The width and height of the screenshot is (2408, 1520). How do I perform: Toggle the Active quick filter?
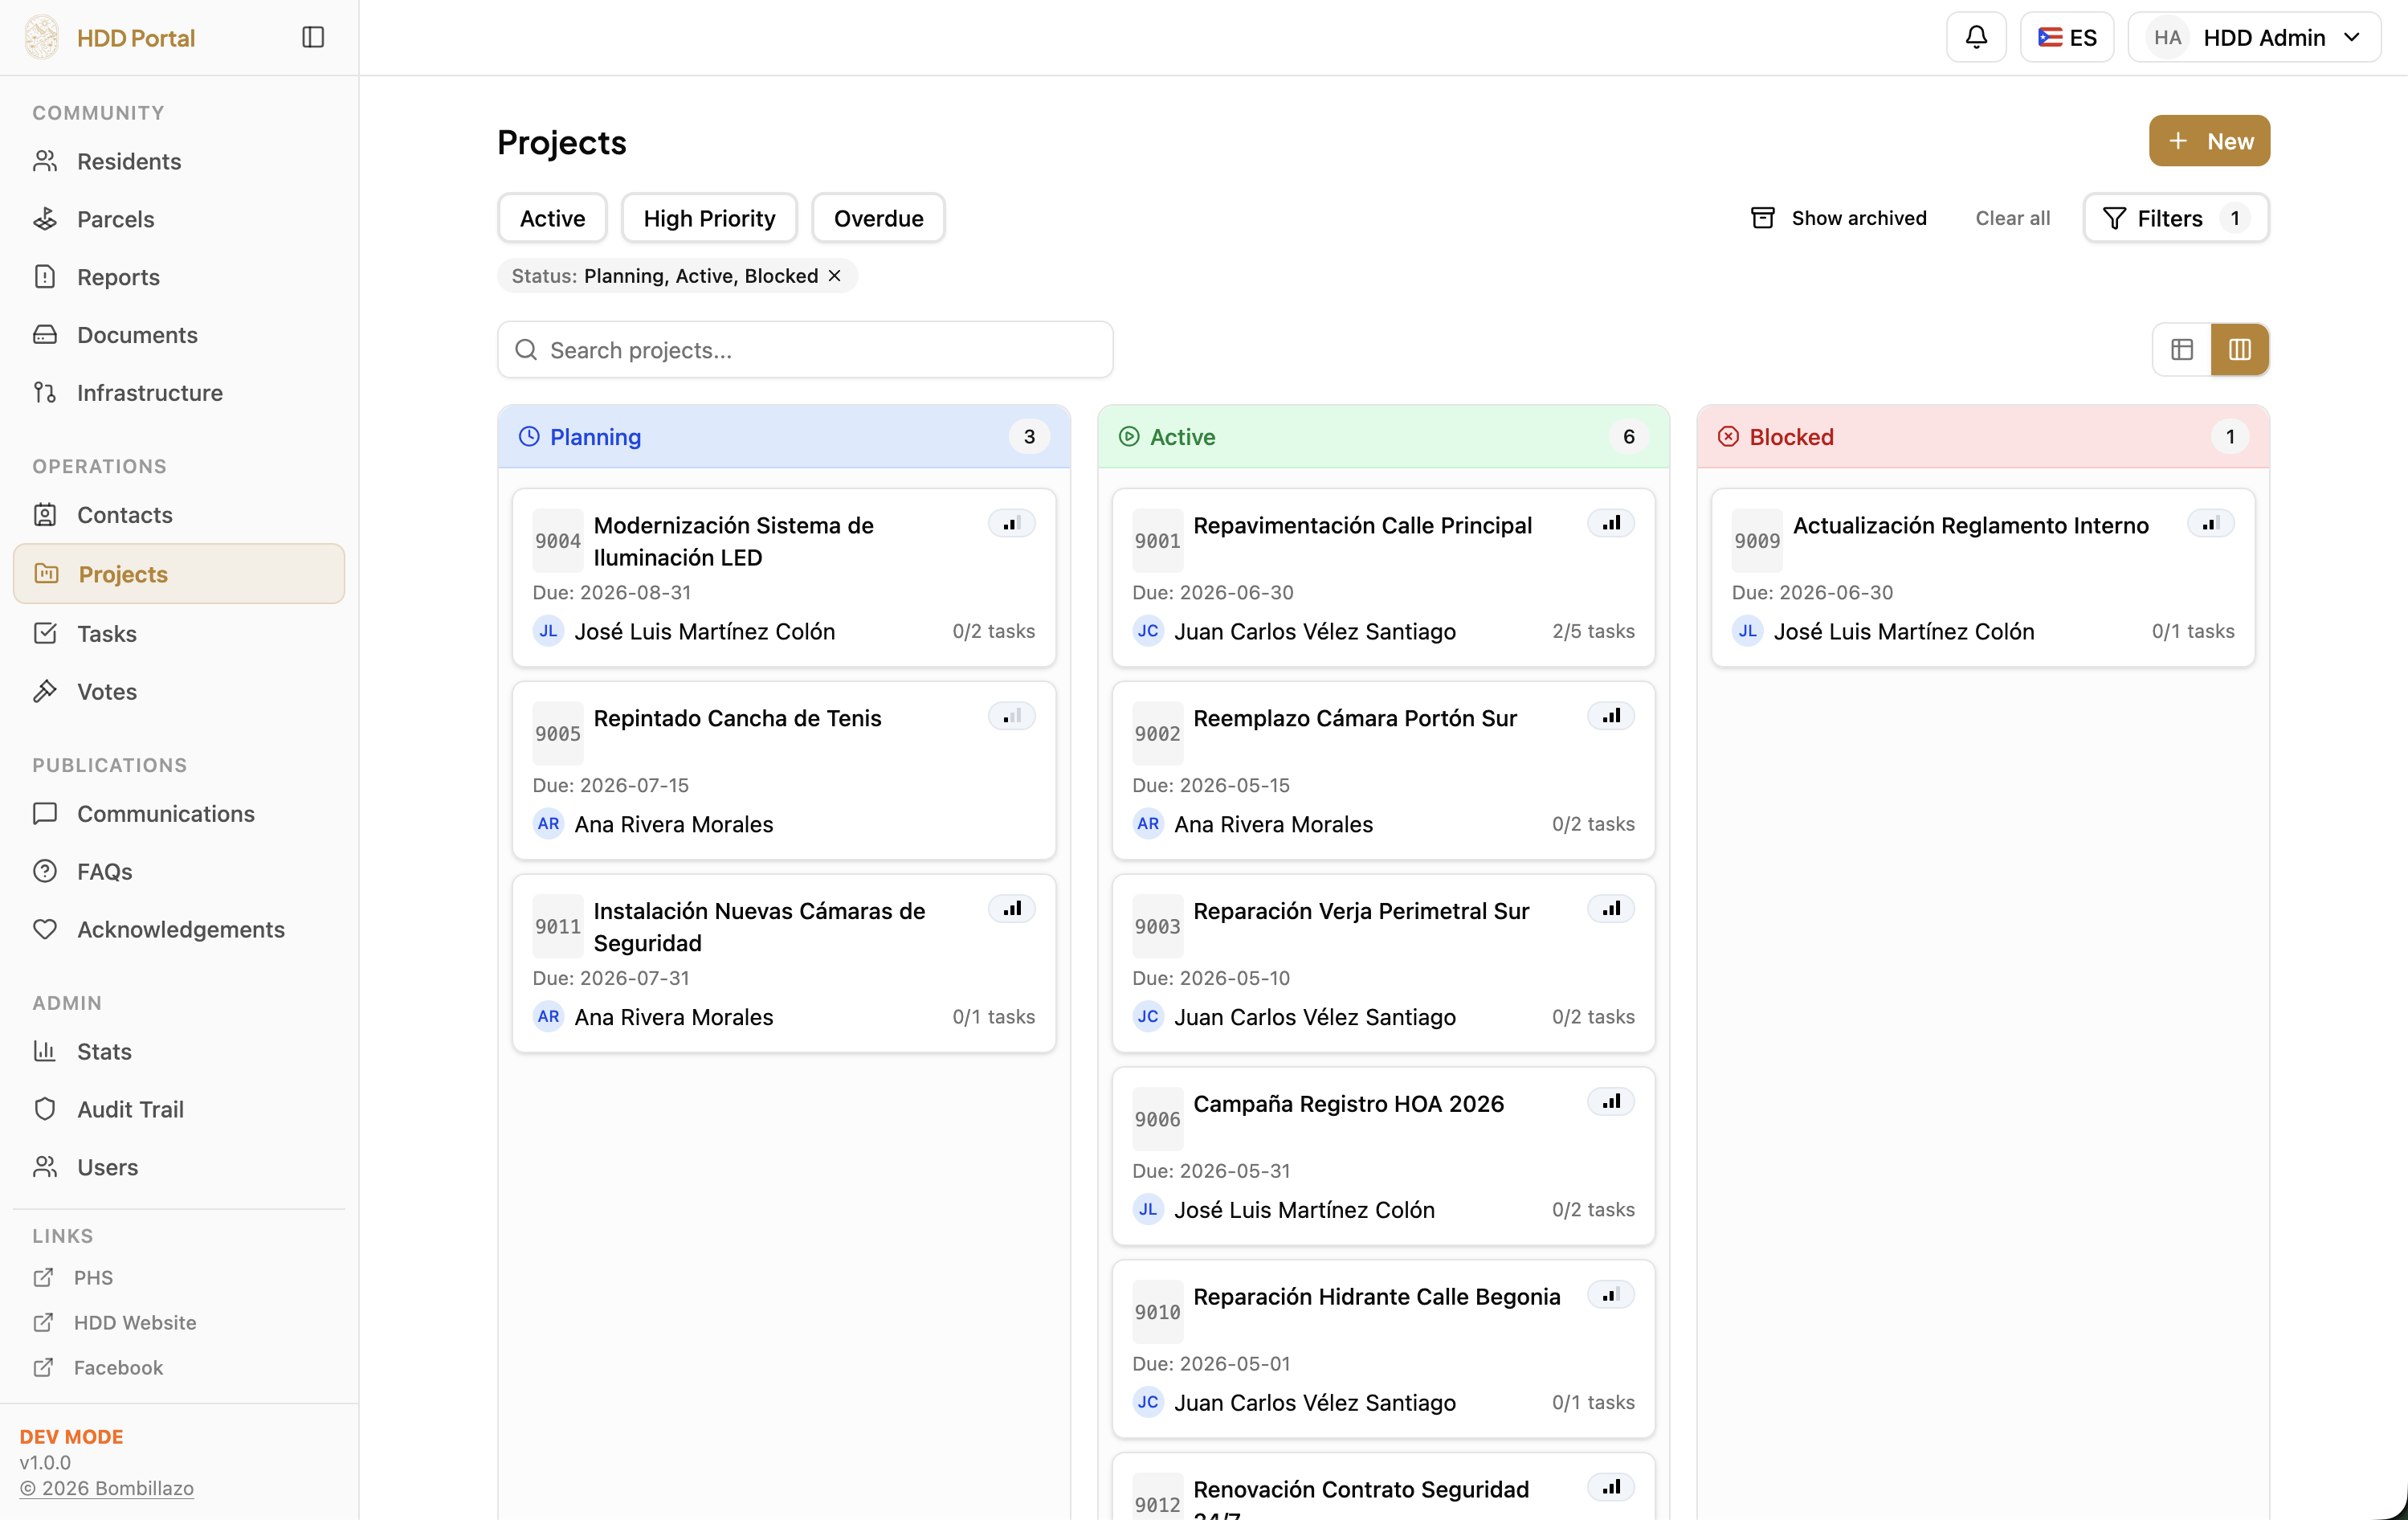pyautogui.click(x=552, y=218)
